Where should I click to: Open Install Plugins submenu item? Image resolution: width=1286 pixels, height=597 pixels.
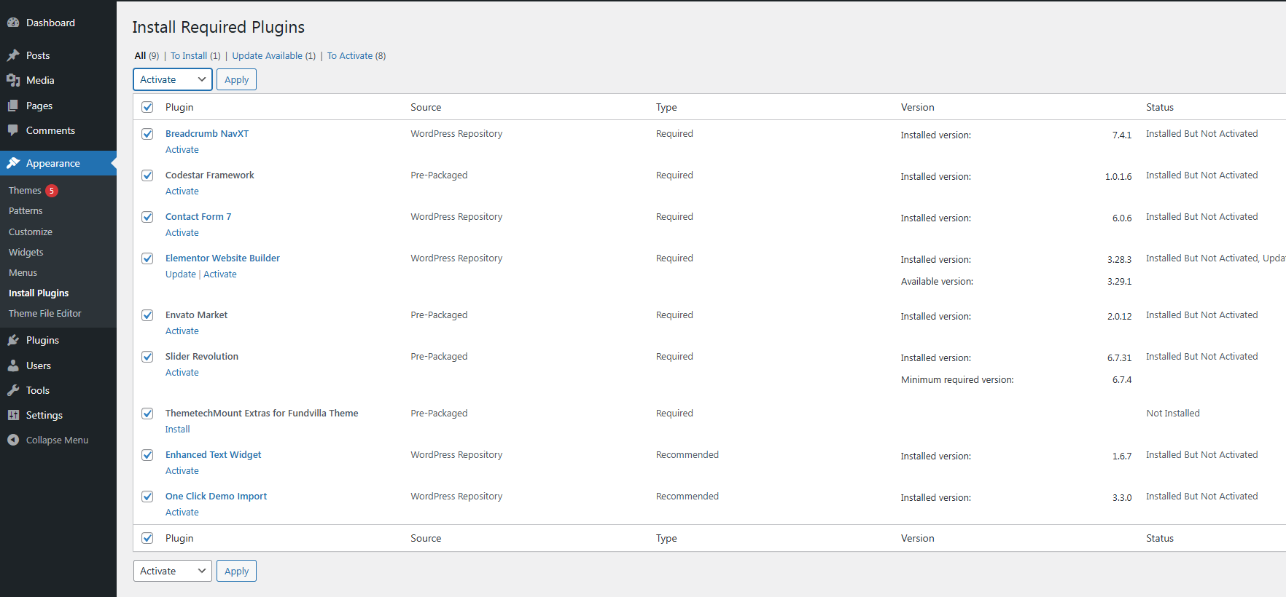(39, 293)
